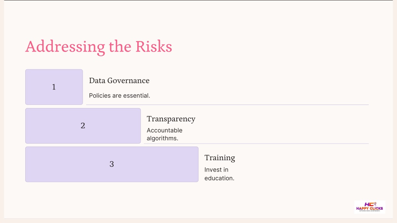Click the word Risks in the title
This screenshot has width=397, height=223.
[x=154, y=46]
